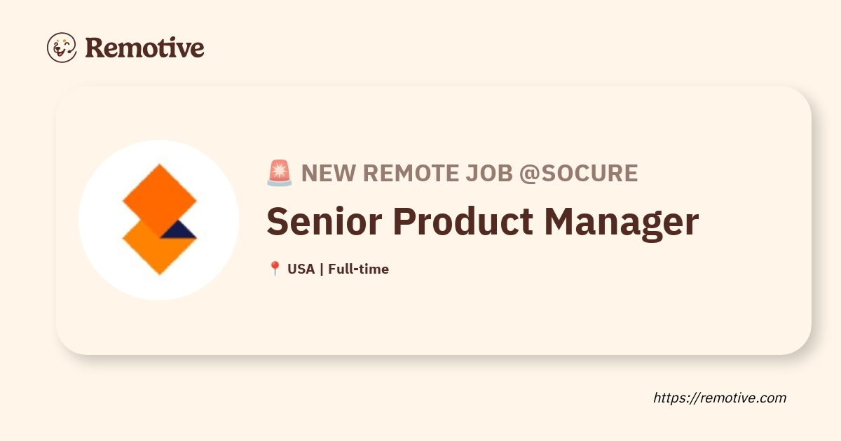Image resolution: width=841 pixels, height=441 pixels.
Task: Click the "Full-time" job type text
Action: pyautogui.click(x=358, y=269)
